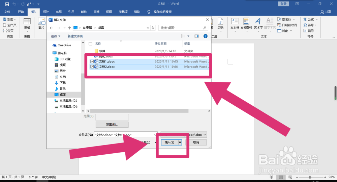Go up one folder level arrow
Viewport: 337px width, 182px height.
pyautogui.click(x=69, y=28)
